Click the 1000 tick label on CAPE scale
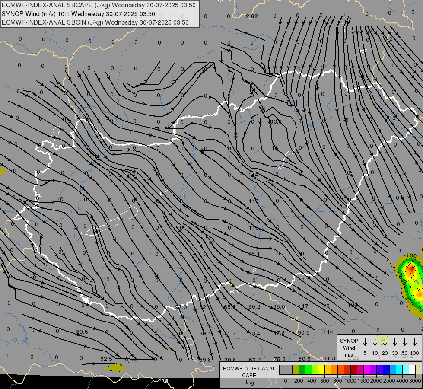 (x=350, y=381)
